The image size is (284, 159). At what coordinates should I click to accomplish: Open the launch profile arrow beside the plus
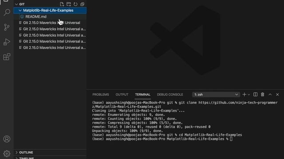tap(249, 95)
